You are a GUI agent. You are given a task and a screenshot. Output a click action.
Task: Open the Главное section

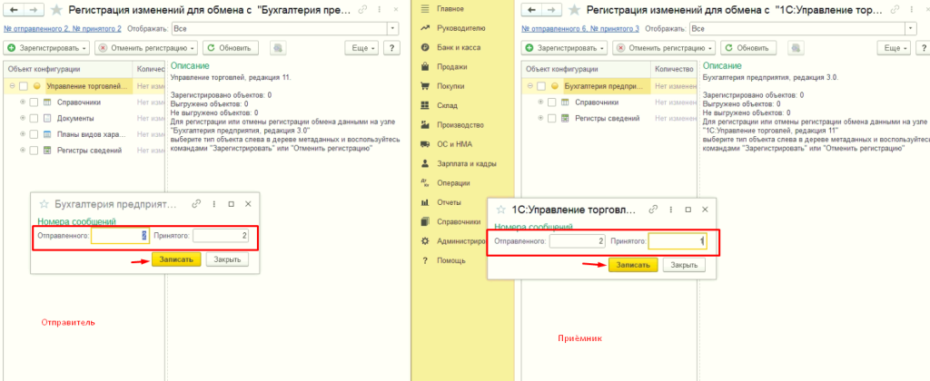tap(450, 9)
